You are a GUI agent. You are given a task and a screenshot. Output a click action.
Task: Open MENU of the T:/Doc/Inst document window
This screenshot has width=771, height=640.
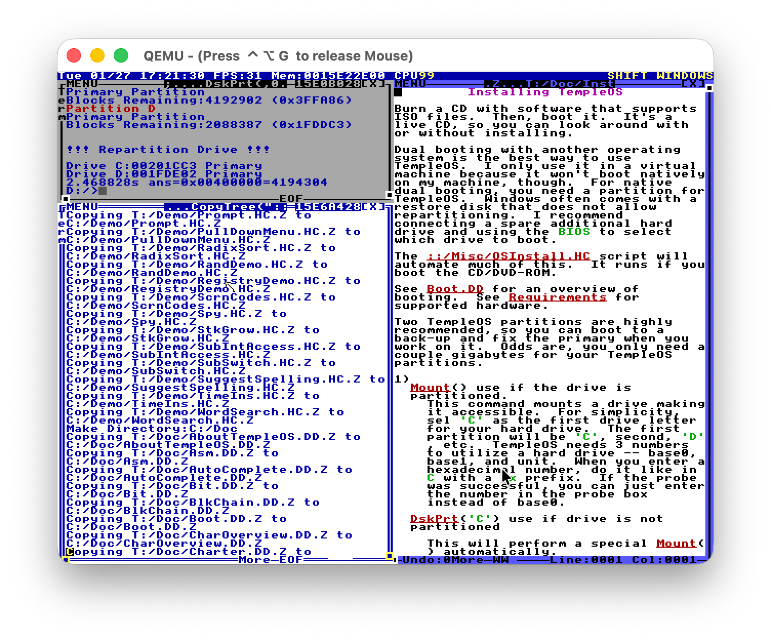(x=410, y=84)
